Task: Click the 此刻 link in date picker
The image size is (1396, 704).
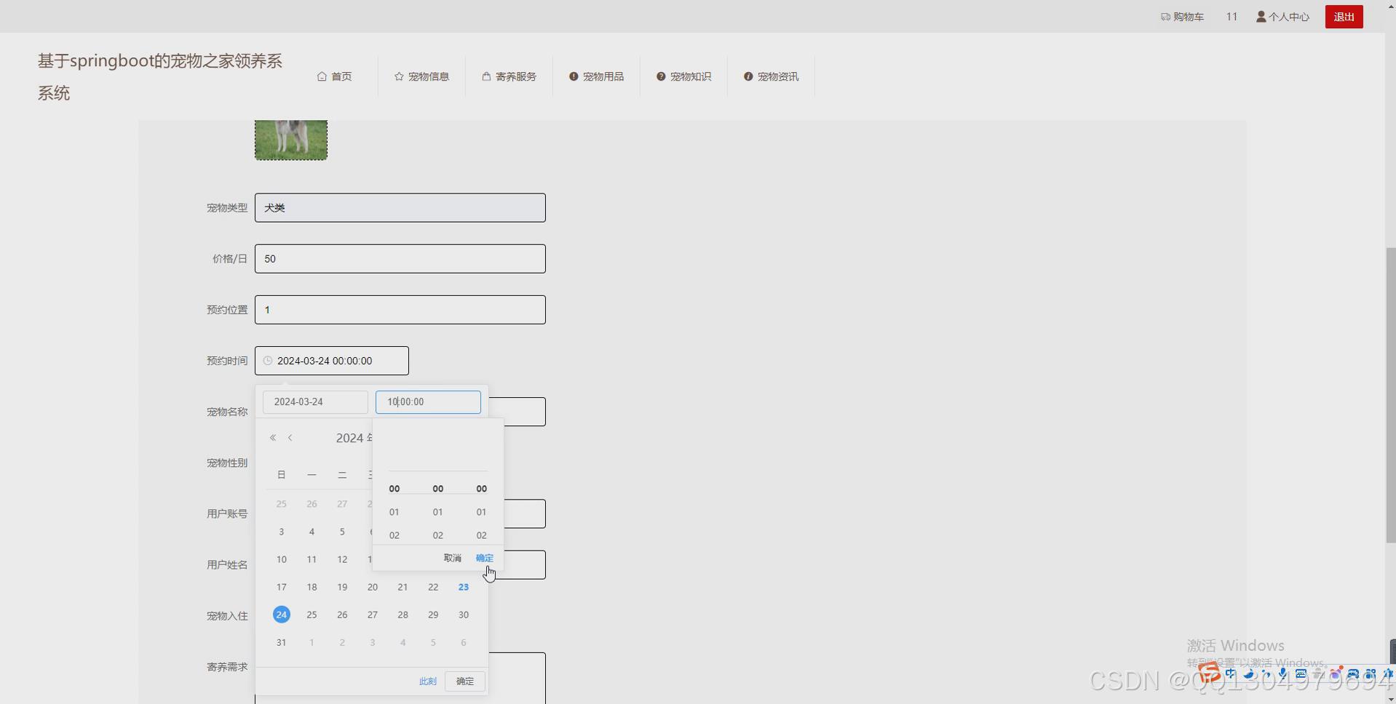Action: coord(427,681)
